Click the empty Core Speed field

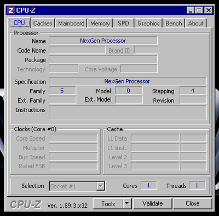[x=73, y=138]
